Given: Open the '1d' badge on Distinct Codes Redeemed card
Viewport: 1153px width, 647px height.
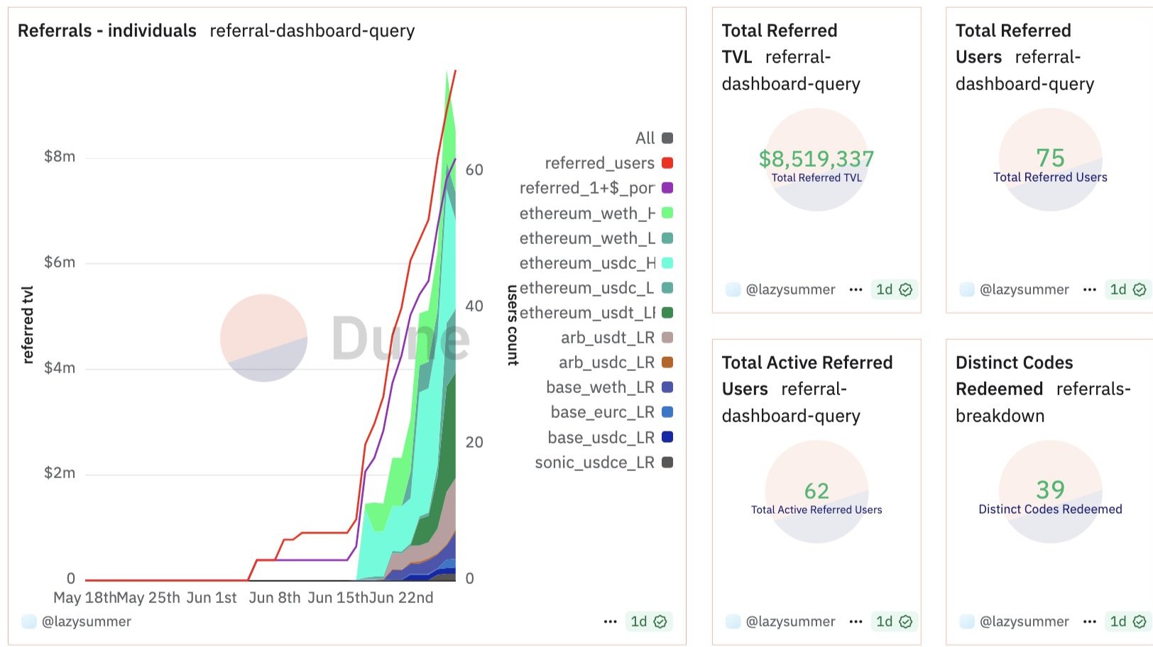Looking at the screenshot, I should point(1118,621).
